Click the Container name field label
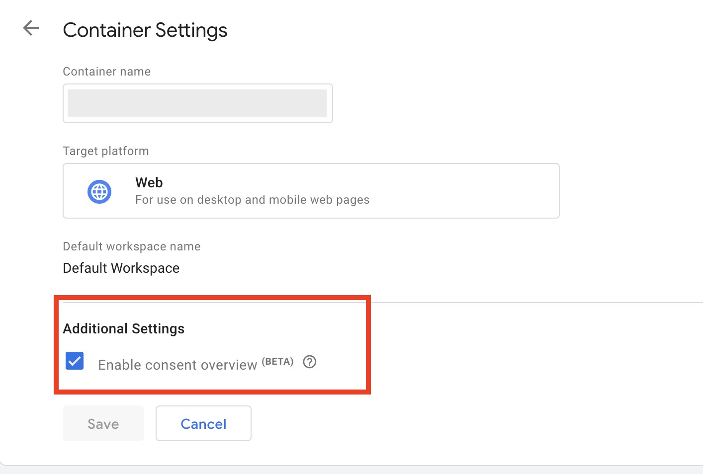703x474 pixels. pos(107,72)
